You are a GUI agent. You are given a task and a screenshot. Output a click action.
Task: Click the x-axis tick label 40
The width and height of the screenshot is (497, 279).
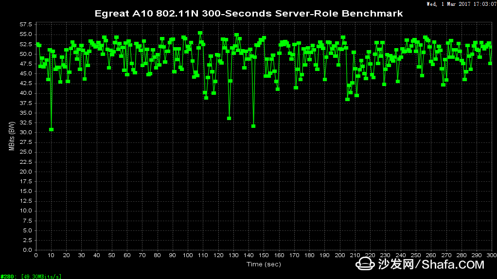97,255
